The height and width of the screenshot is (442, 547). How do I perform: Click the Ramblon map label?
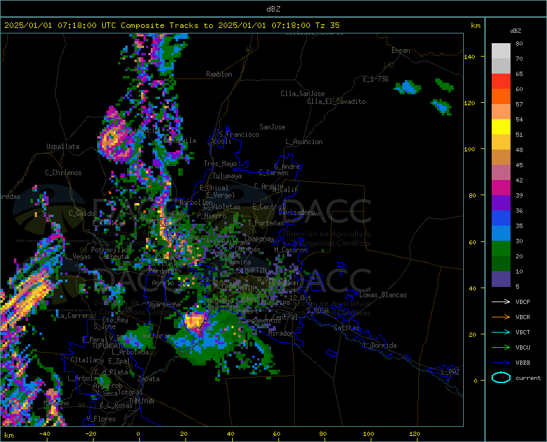219,74
